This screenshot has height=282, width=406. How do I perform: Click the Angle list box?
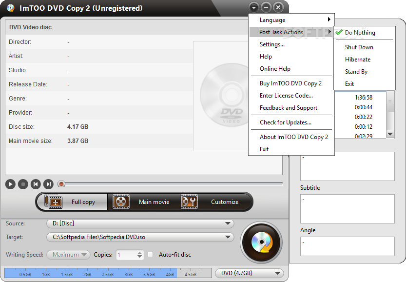[347, 246]
